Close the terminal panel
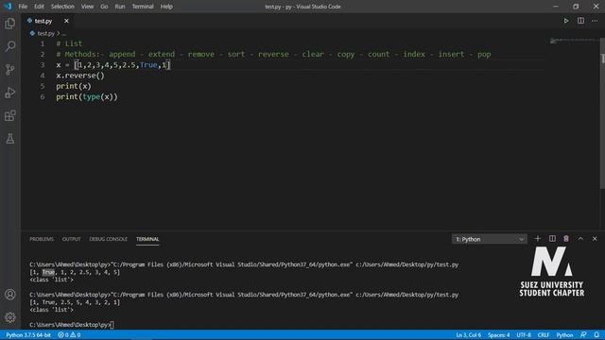Viewport: 605px width, 340px height. point(595,239)
